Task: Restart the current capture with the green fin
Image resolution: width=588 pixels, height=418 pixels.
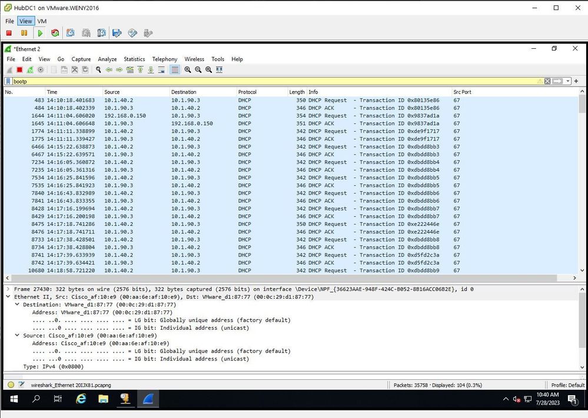Action: (30, 69)
